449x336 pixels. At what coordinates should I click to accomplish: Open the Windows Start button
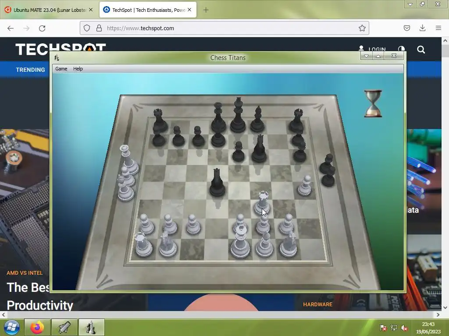(x=11, y=327)
